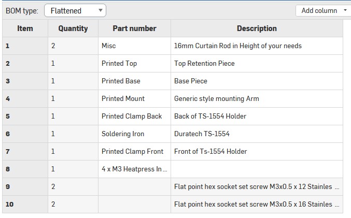Select the Soldering Iron part number cell
This screenshot has height=218, width=351.
pos(134,134)
